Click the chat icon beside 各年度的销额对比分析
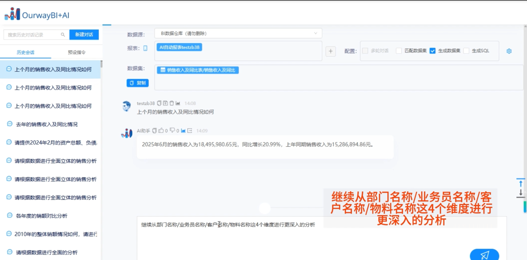 [10, 215]
